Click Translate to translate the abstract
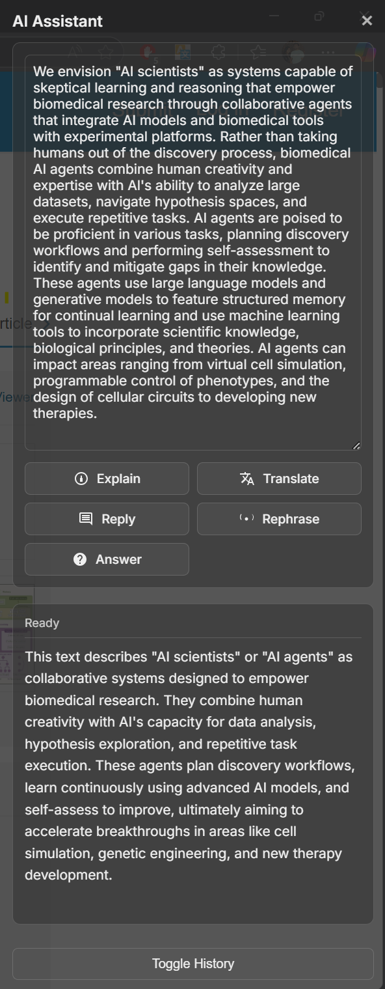 (279, 478)
